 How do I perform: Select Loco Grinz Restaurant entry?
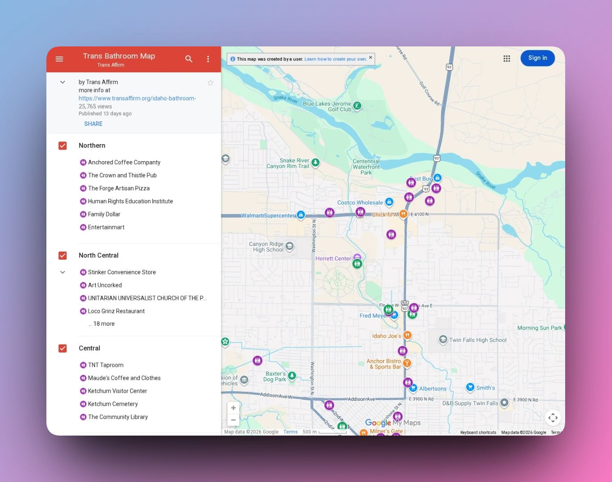point(112,311)
